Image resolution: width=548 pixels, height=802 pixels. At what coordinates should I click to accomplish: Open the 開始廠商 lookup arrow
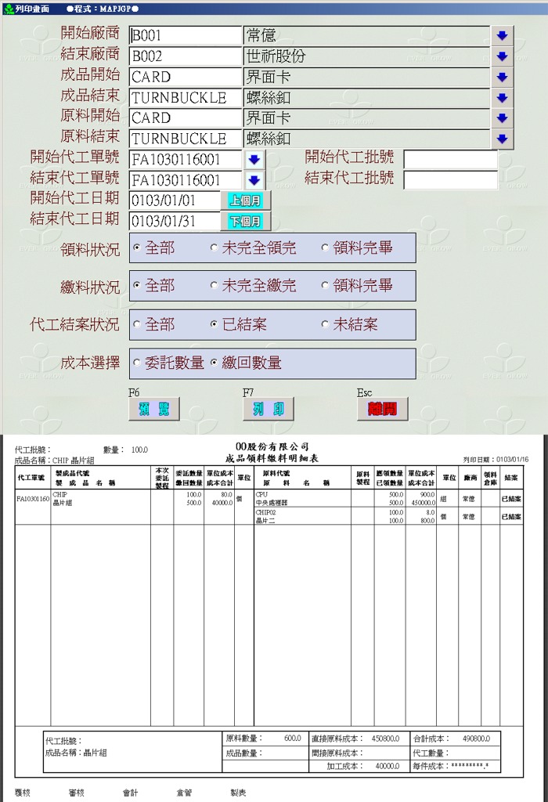tap(502, 36)
